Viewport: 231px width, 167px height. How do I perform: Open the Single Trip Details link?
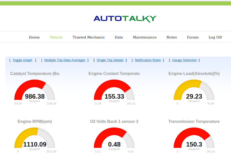[110, 60]
